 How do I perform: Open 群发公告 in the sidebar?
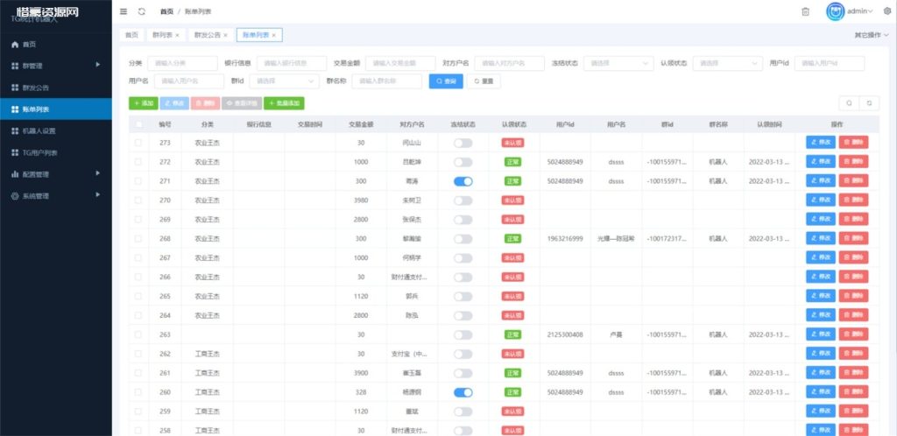tap(56, 88)
